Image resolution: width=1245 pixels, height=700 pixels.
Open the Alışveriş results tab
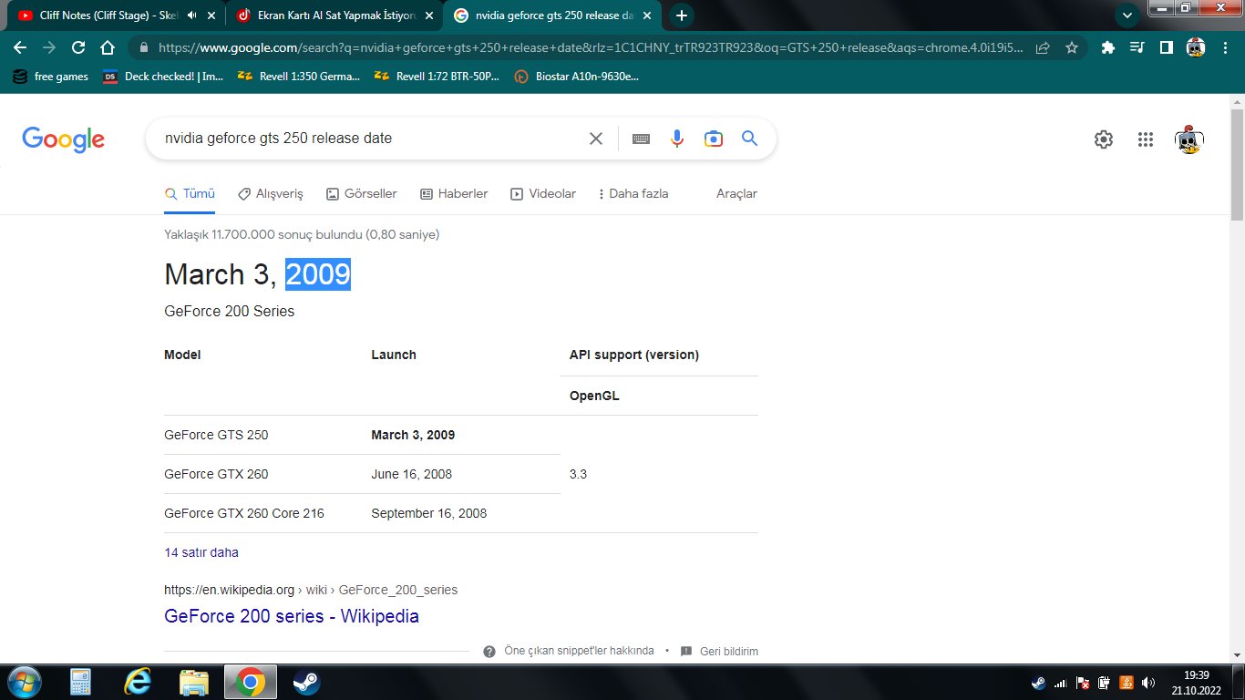271,193
